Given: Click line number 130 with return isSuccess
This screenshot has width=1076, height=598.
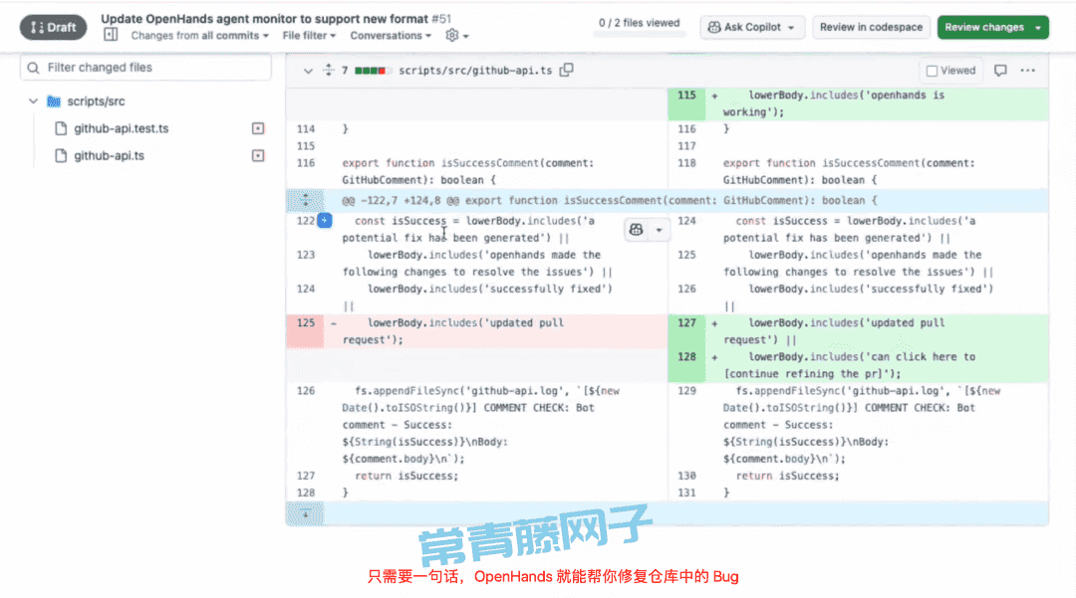Looking at the screenshot, I should tap(686, 476).
